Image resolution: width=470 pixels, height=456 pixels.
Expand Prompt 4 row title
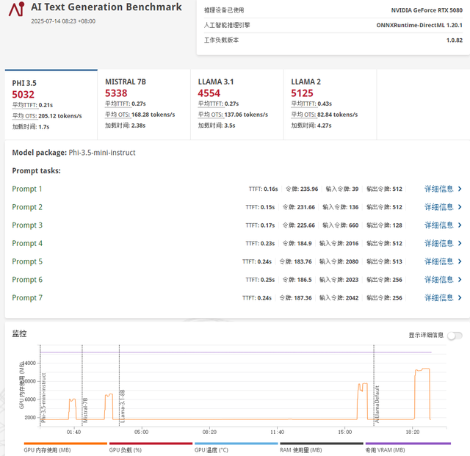[27, 244]
